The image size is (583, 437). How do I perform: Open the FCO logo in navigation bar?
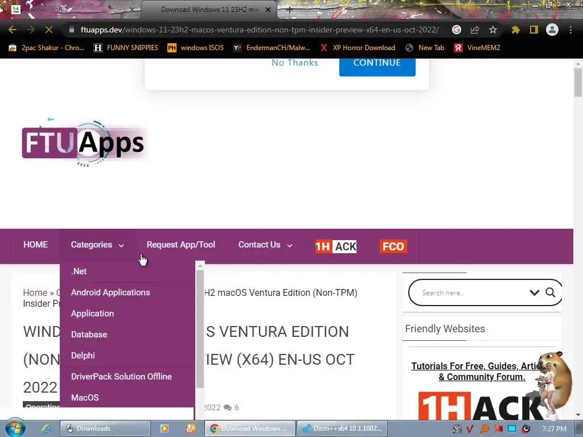tap(393, 246)
